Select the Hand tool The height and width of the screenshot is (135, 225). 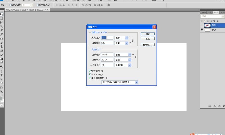tap(2, 88)
